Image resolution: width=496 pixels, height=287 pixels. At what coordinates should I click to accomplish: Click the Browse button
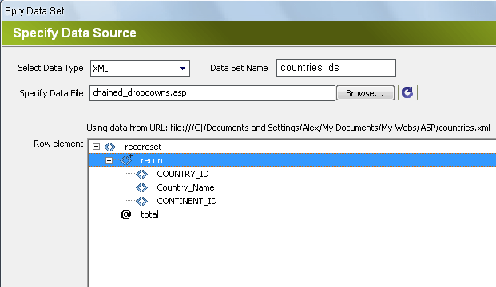point(365,93)
